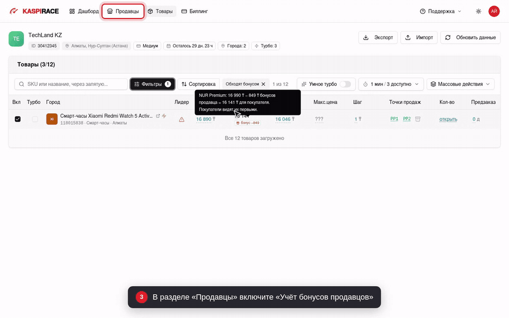Open the Дашборд section
Viewport: 509px width, 318px height.
[x=84, y=11]
